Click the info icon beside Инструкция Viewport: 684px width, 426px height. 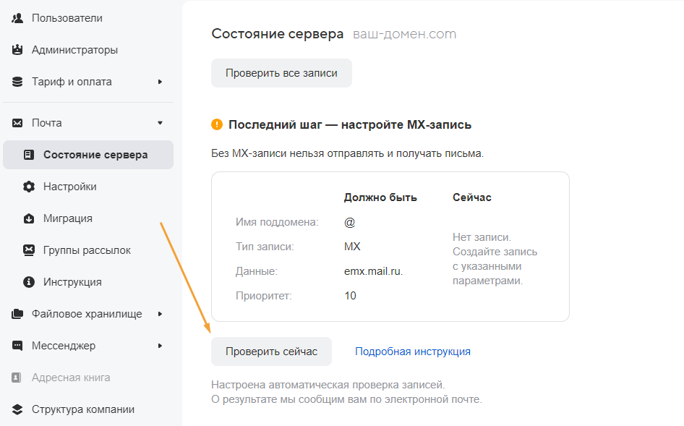[x=29, y=282]
